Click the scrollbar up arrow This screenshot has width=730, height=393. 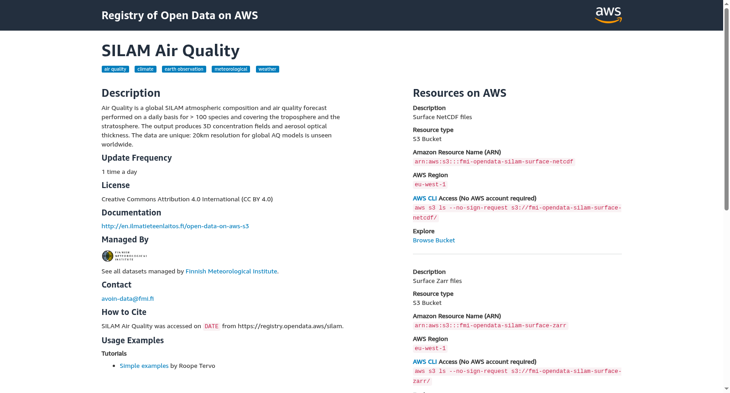[x=726, y=4]
